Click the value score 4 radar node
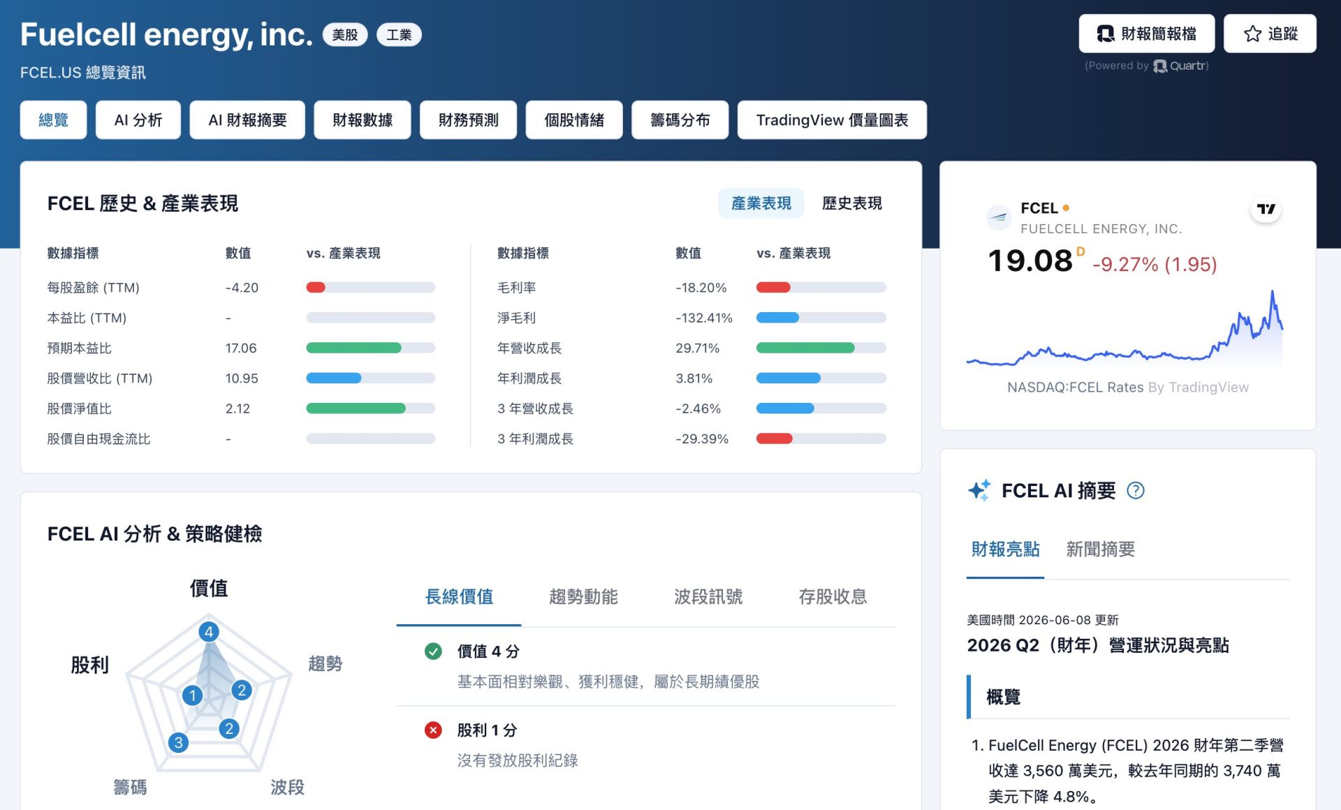This screenshot has height=810, width=1341. coord(208,632)
